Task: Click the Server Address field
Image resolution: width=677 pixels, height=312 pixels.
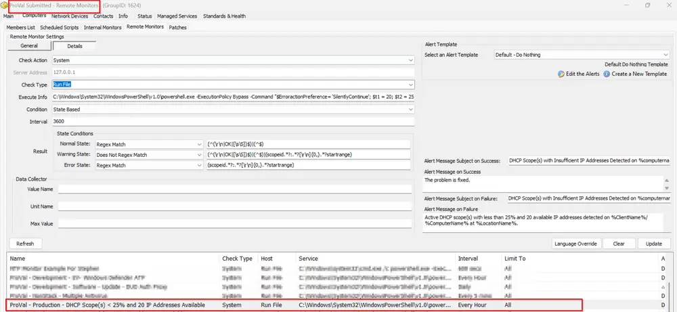Action: pos(233,72)
